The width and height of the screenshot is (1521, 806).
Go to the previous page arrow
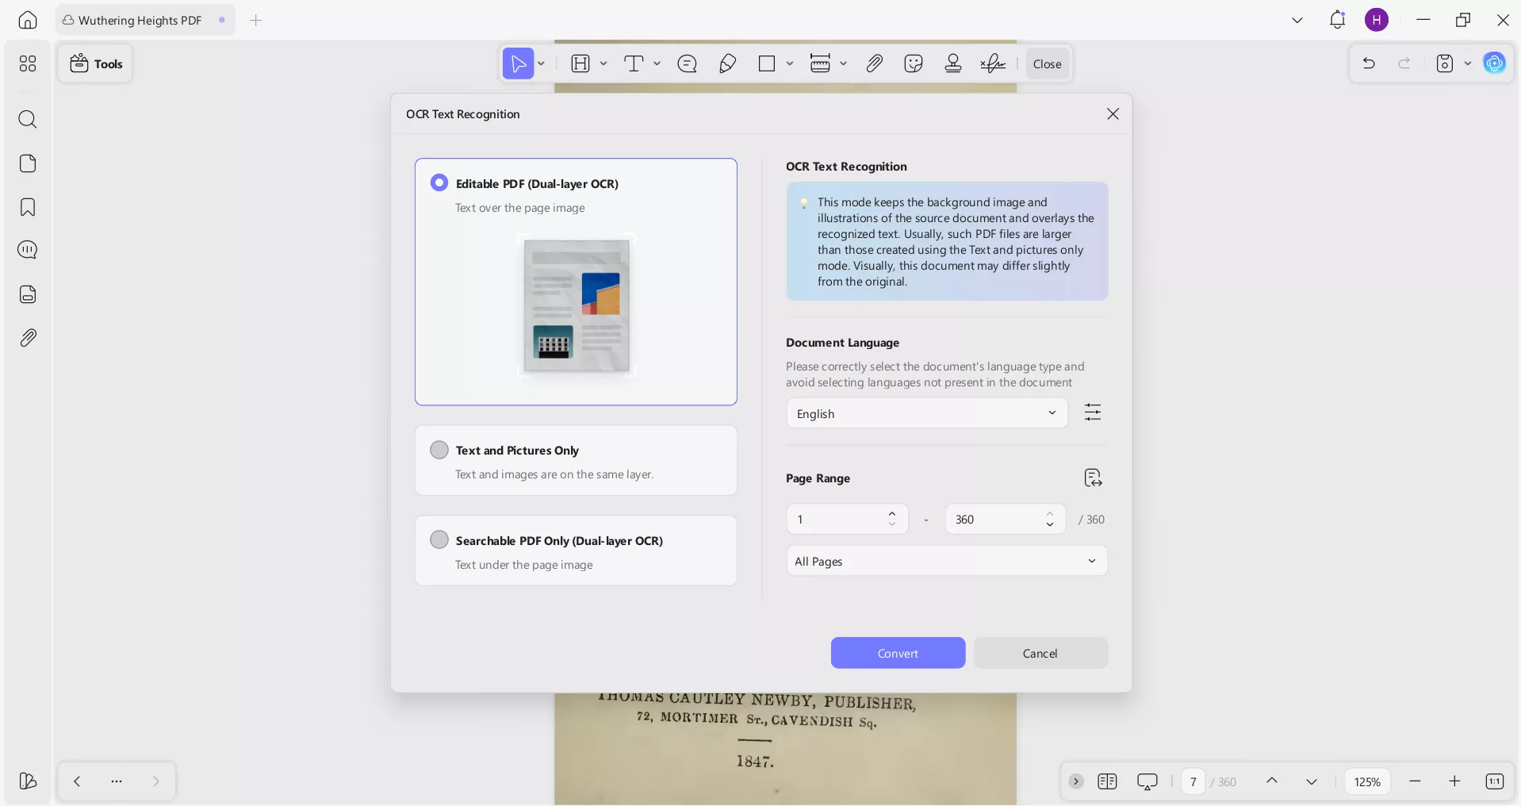click(x=1272, y=781)
